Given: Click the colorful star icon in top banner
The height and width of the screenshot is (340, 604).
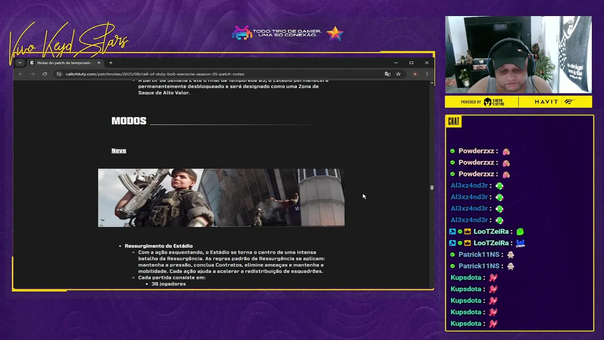Looking at the screenshot, I should [335, 34].
